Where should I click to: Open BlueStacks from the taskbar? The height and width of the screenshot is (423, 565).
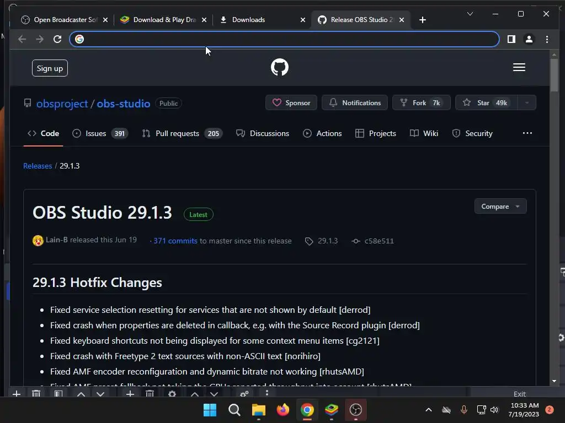coord(332,410)
